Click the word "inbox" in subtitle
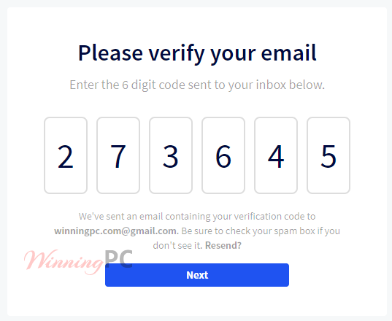 tap(271, 85)
